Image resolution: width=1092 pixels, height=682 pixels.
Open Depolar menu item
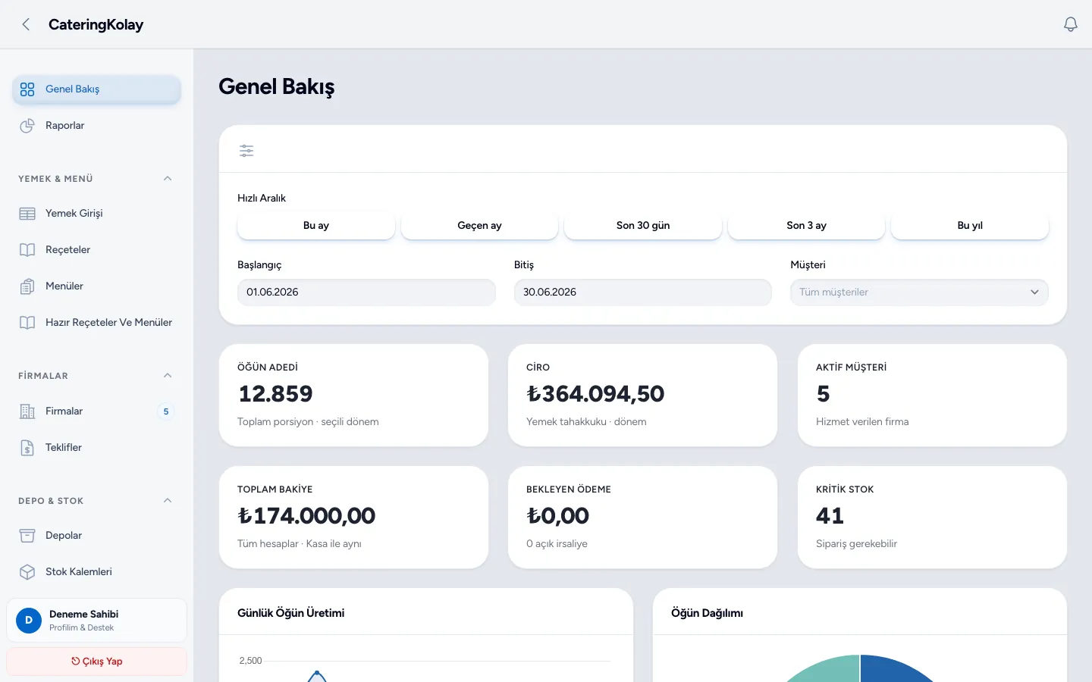coord(96,536)
